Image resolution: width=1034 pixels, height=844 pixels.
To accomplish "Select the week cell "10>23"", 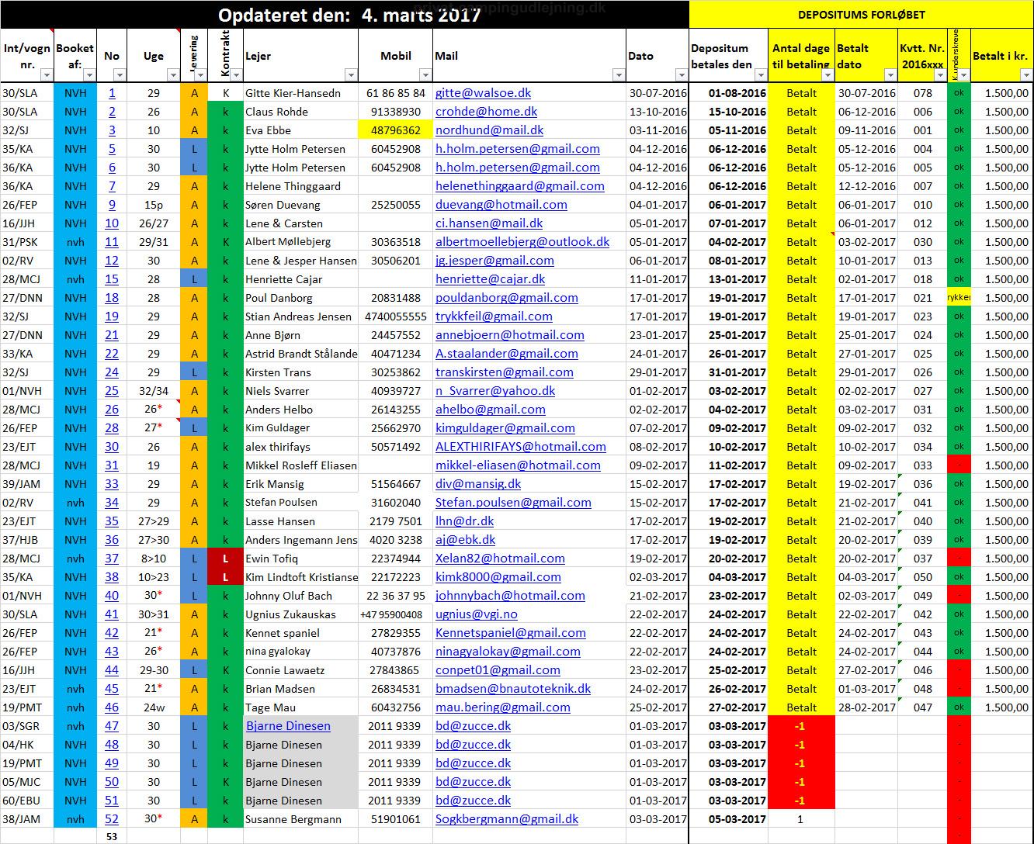I will pyautogui.click(x=154, y=577).
